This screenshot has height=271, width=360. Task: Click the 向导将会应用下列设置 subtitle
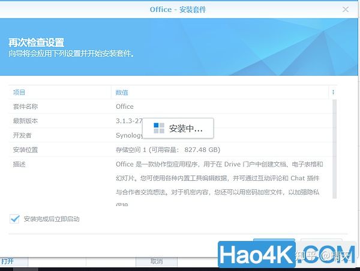(71, 53)
